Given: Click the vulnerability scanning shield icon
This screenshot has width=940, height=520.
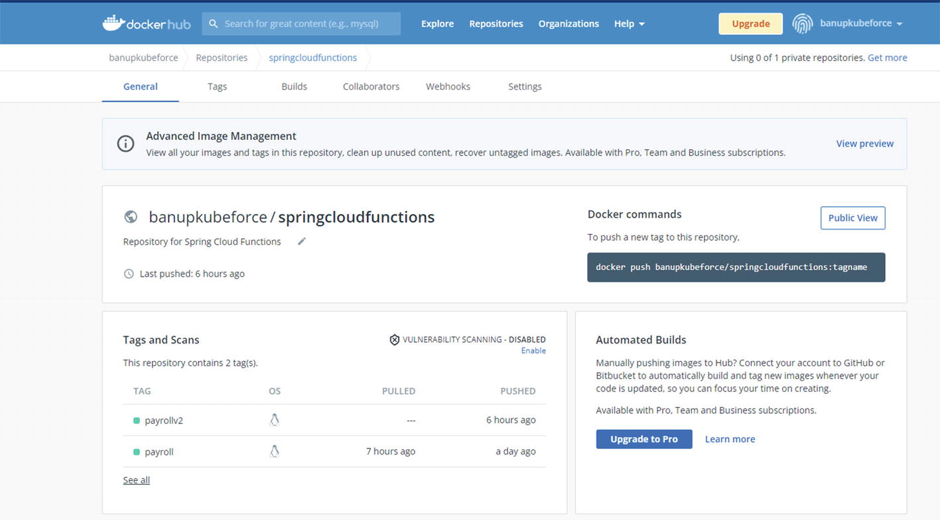Looking at the screenshot, I should click(x=394, y=340).
